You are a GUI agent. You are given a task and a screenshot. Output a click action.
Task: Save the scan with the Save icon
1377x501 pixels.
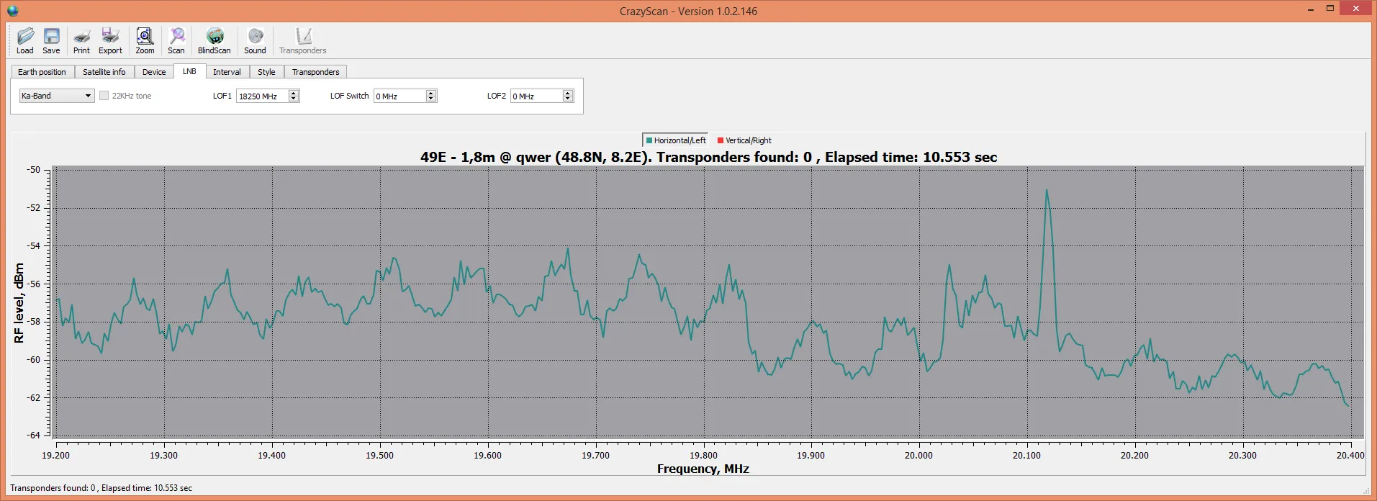click(51, 40)
